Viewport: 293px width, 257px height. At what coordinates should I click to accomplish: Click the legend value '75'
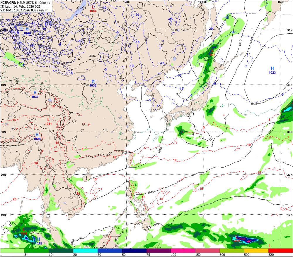148,255
